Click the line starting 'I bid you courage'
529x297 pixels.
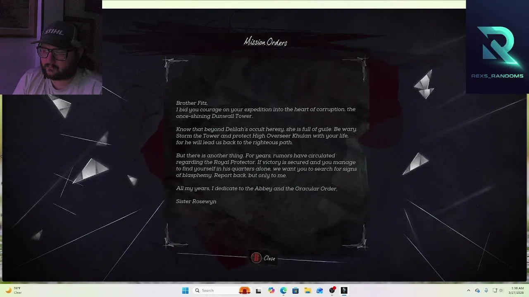pyautogui.click(x=266, y=110)
